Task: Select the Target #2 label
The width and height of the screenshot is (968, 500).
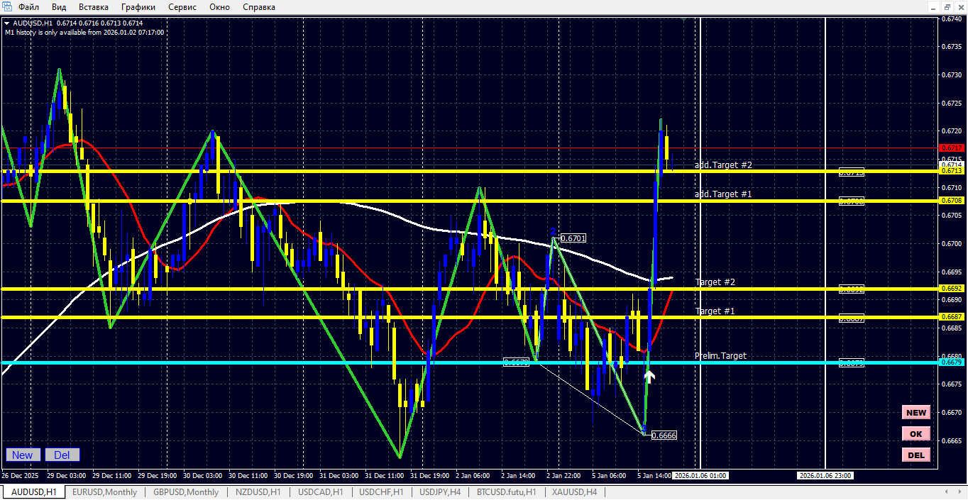Action: 715,282
